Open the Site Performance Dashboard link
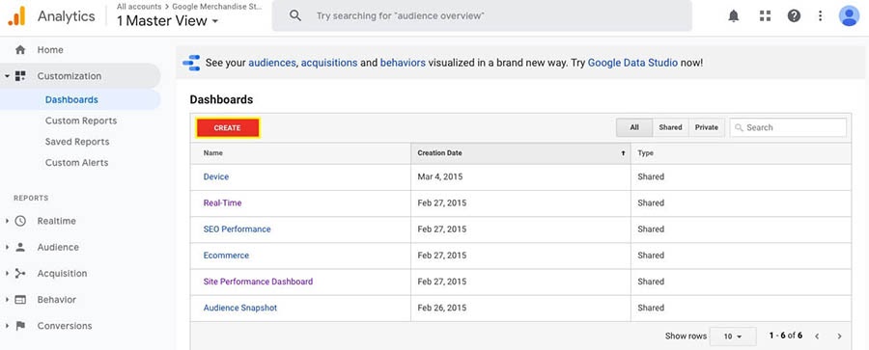Screen dimensions: 869x350 (x=258, y=282)
